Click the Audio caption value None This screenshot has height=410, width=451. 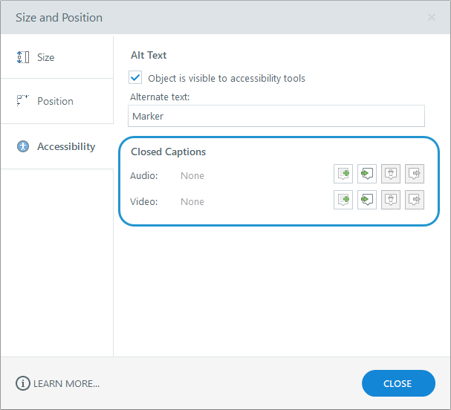point(192,176)
